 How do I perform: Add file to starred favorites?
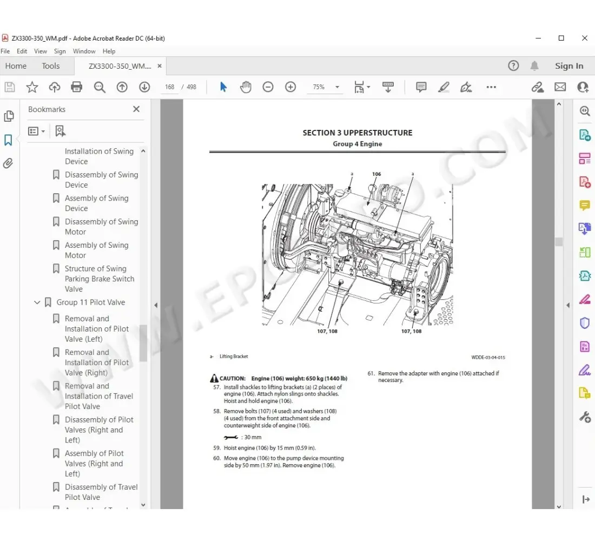[x=32, y=87]
